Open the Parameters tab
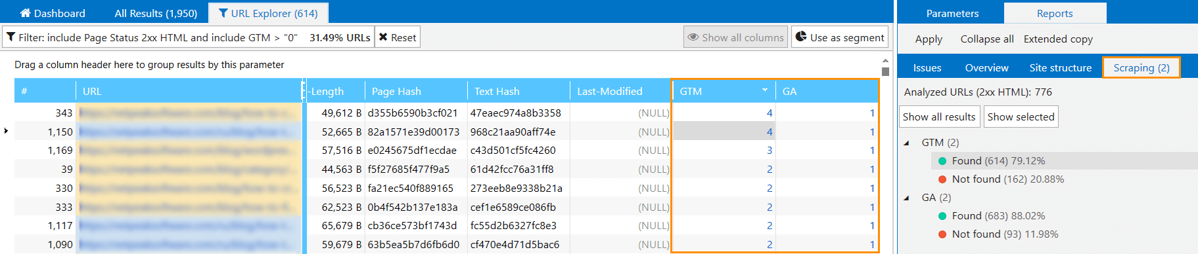The image size is (1198, 254). click(952, 13)
